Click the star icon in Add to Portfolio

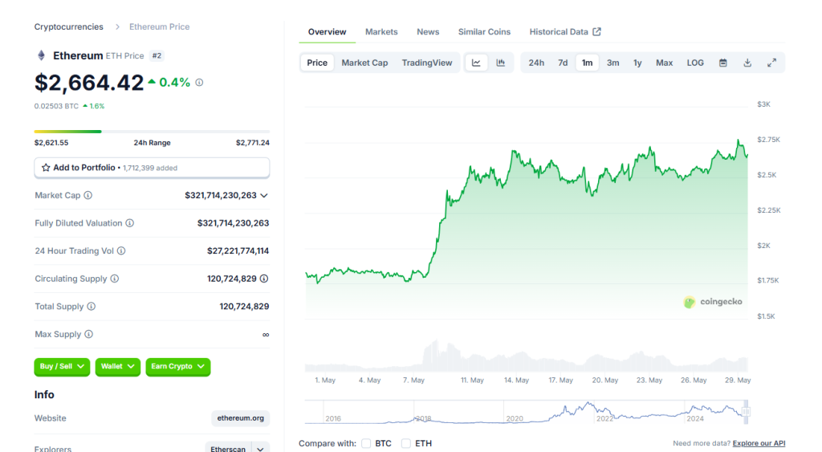pos(46,168)
